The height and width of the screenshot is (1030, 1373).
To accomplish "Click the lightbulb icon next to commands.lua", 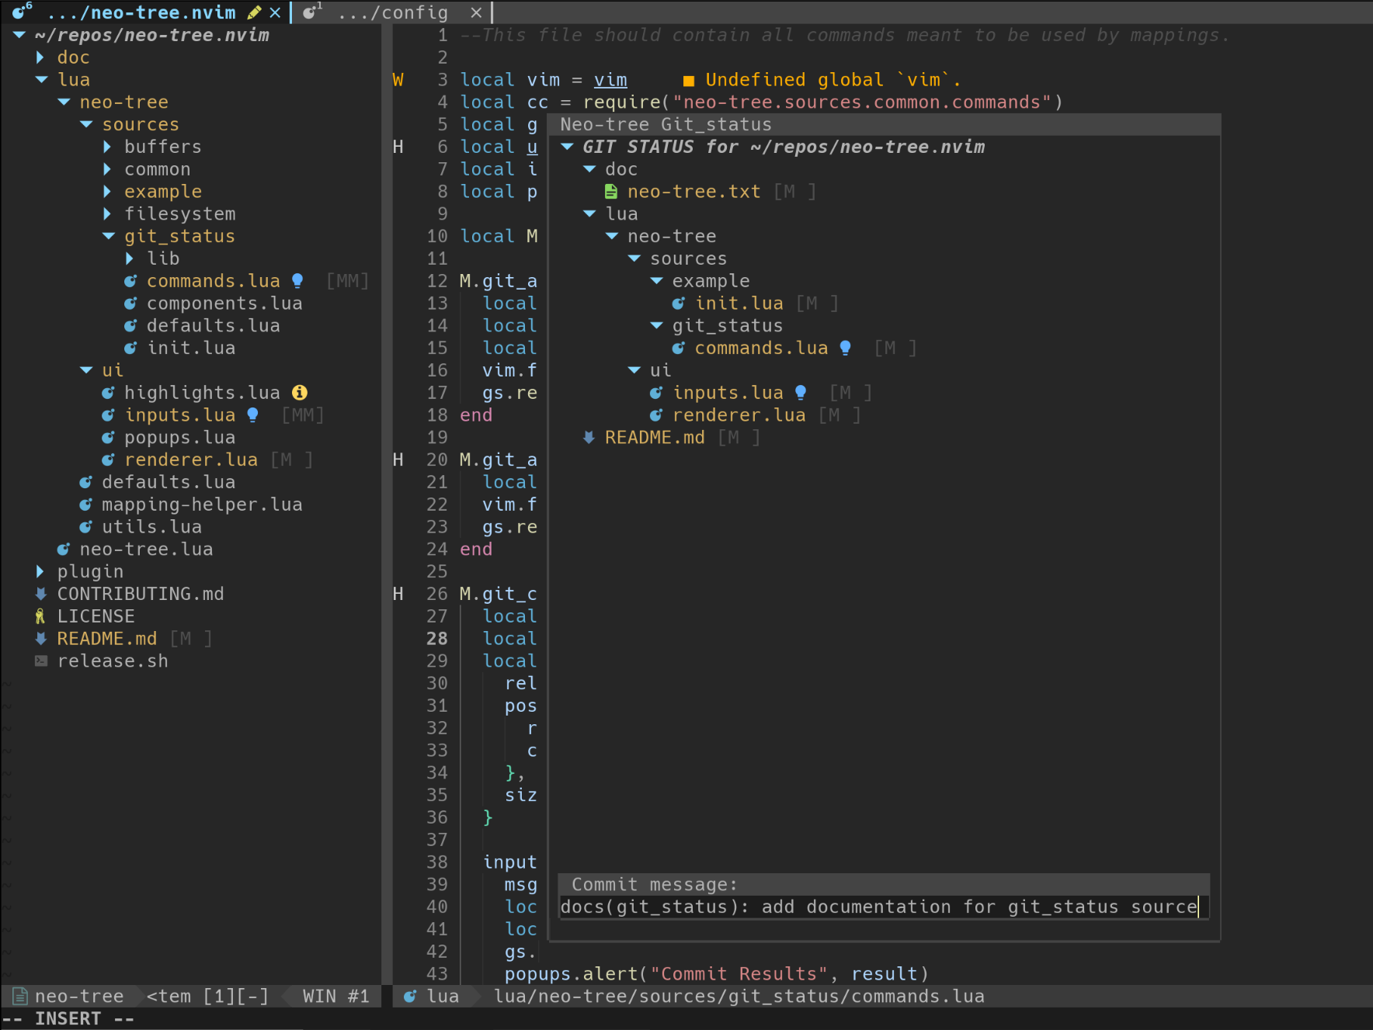I will pyautogui.click(x=298, y=280).
